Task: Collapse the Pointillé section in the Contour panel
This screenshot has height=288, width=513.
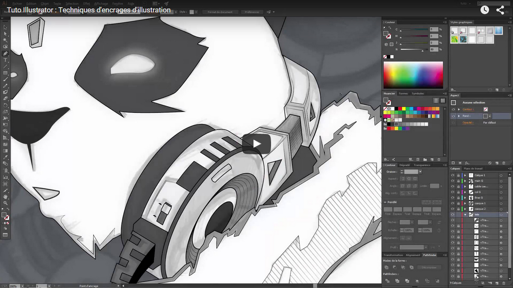Action: pos(385,202)
